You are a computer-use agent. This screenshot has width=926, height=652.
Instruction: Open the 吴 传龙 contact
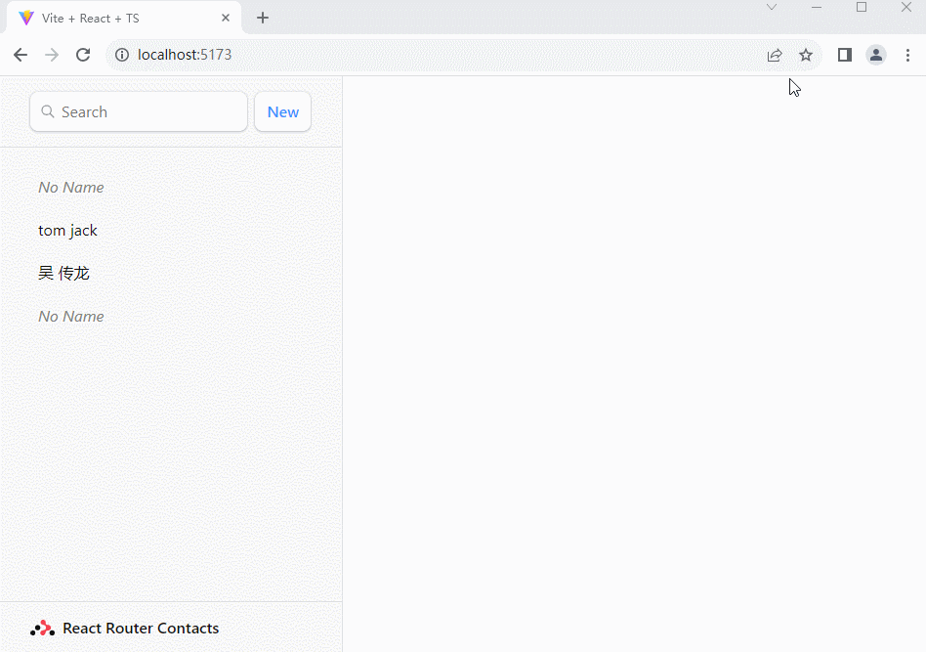tap(64, 273)
